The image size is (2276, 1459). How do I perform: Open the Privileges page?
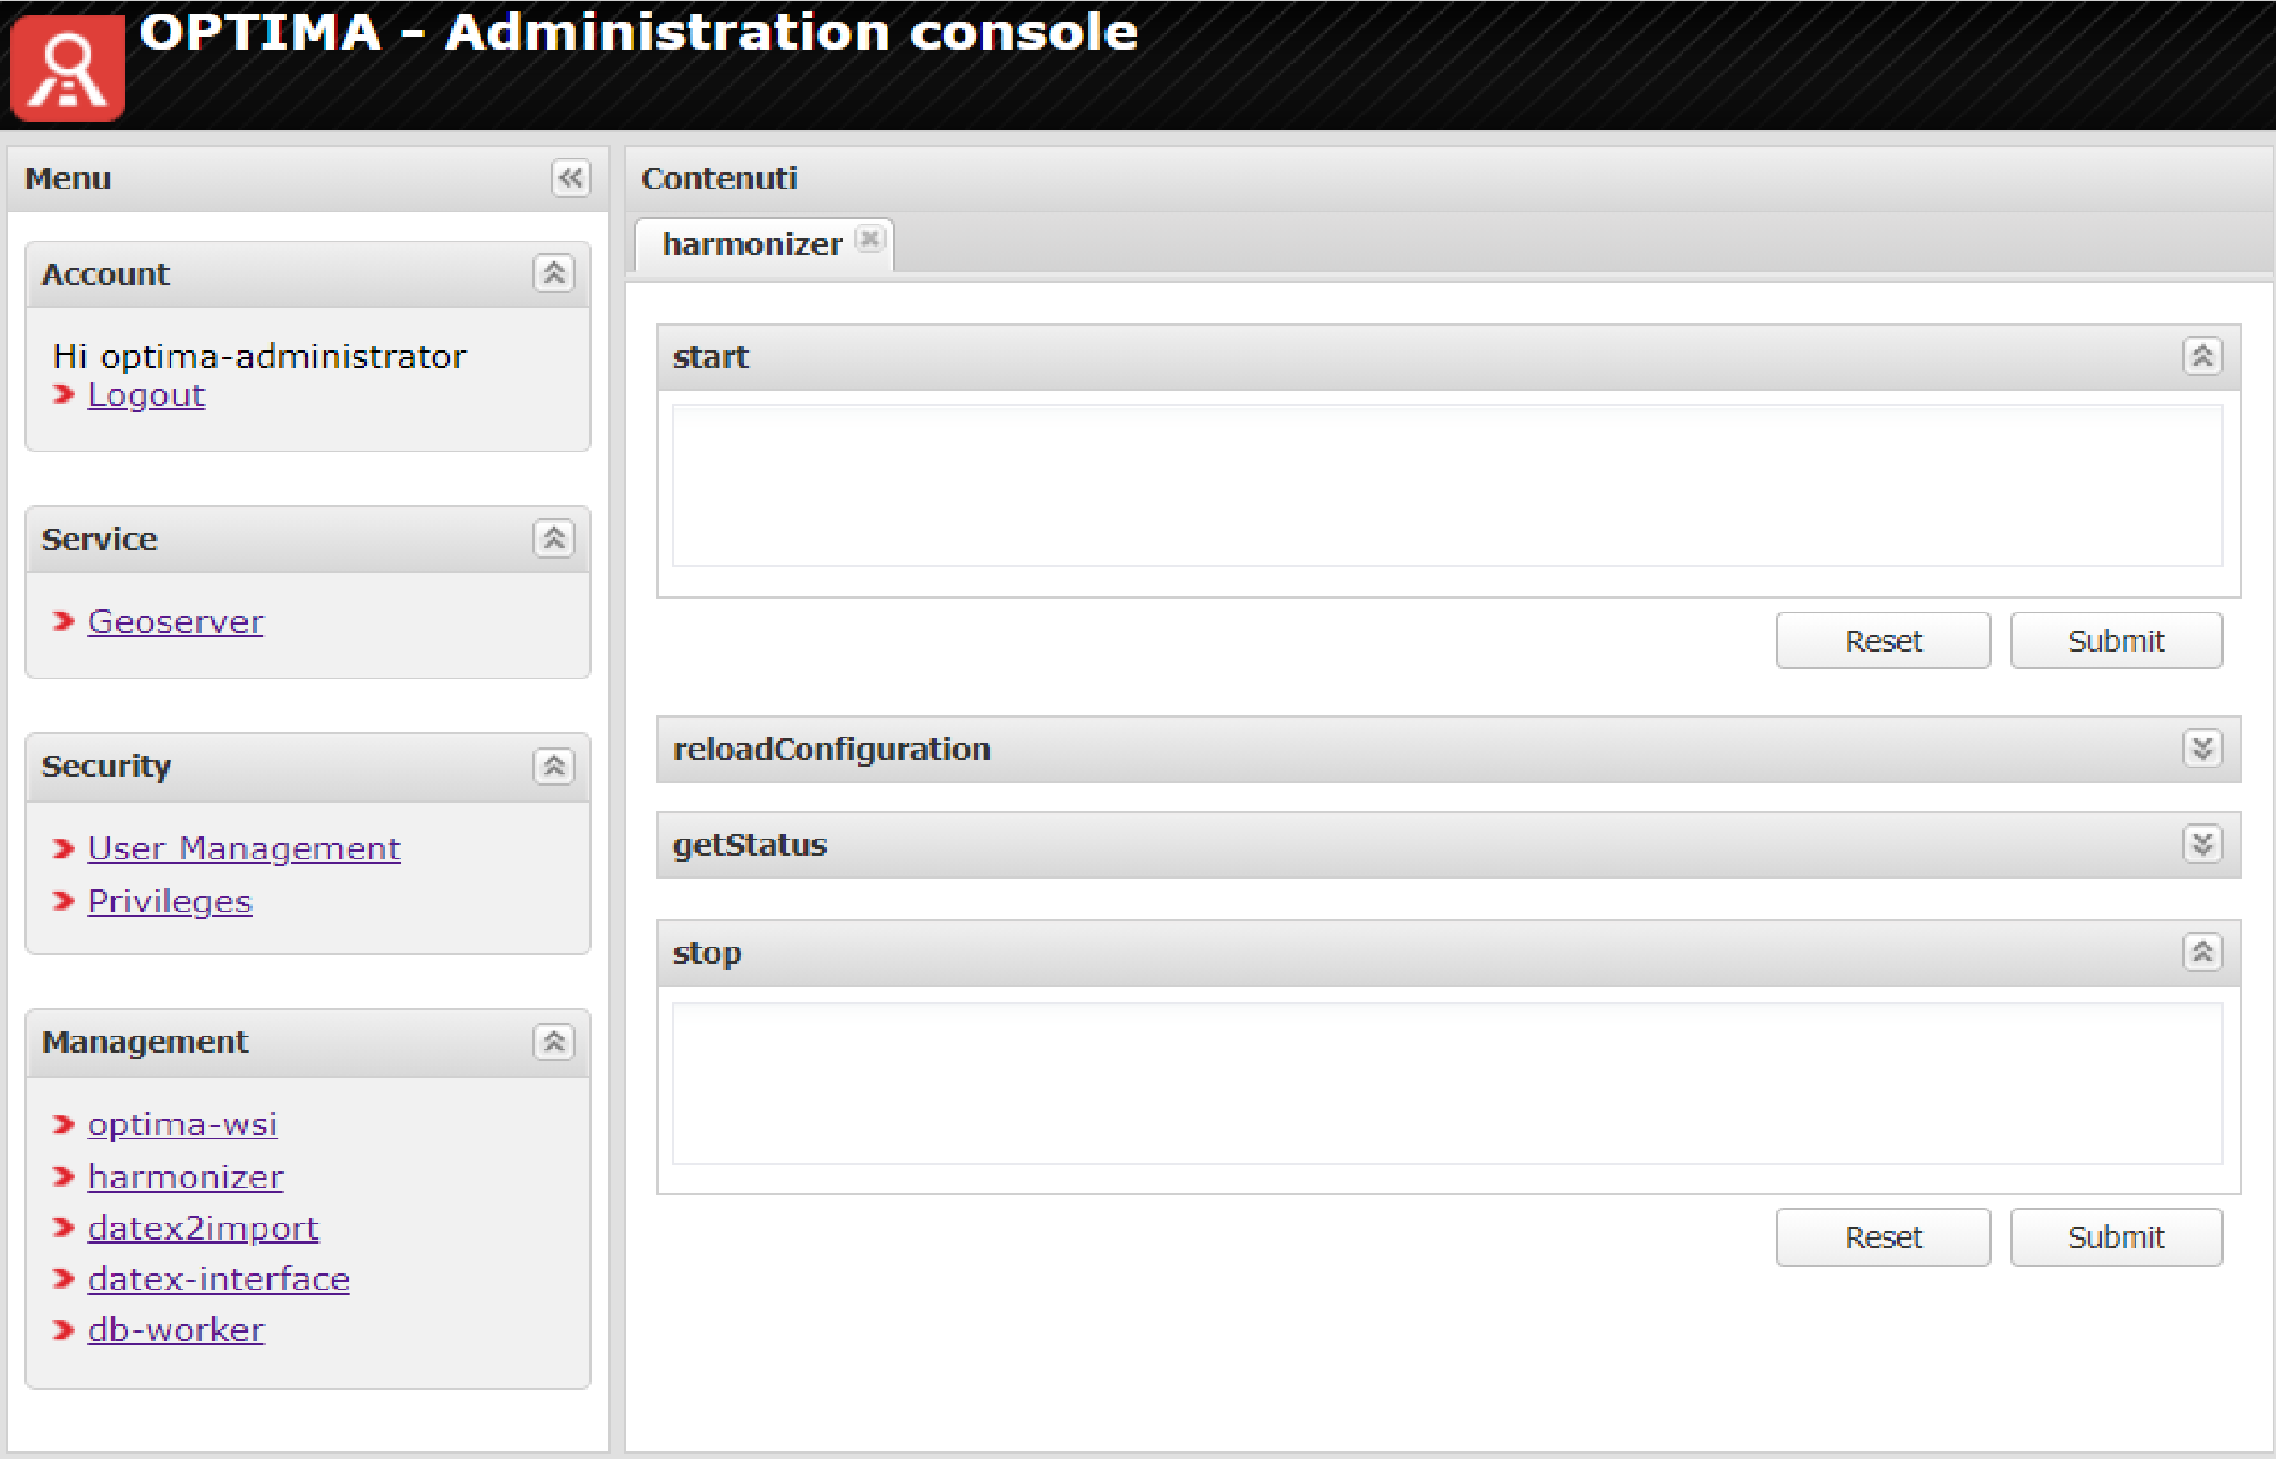pyautogui.click(x=170, y=901)
